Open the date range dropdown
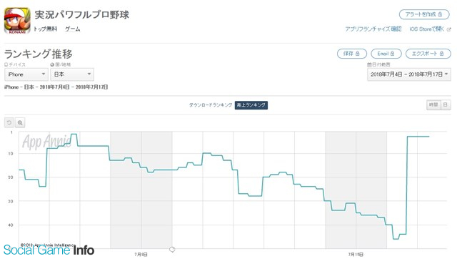 (x=409, y=74)
